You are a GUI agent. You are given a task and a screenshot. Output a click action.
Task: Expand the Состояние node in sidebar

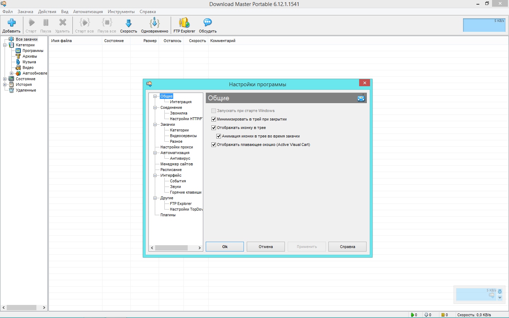click(x=5, y=79)
